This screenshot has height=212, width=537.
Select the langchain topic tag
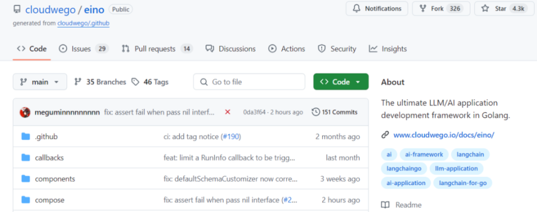coord(470,155)
